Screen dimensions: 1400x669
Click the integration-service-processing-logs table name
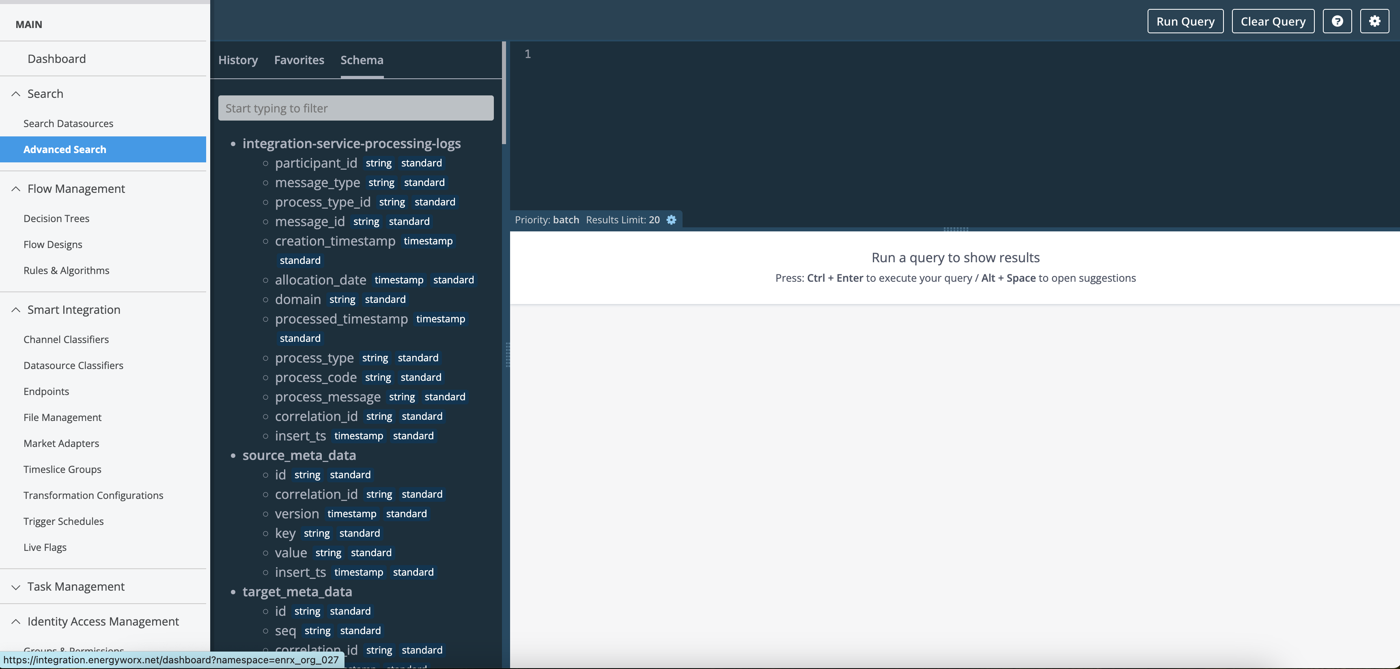(x=351, y=143)
